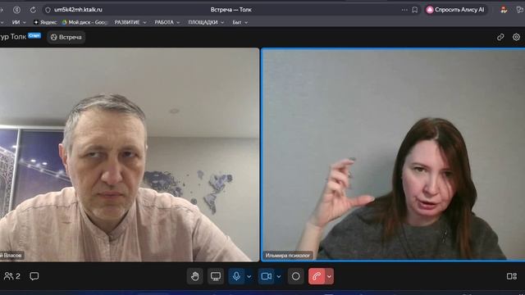Copy meeting link icon
The image size is (525, 295).
[x=500, y=37]
